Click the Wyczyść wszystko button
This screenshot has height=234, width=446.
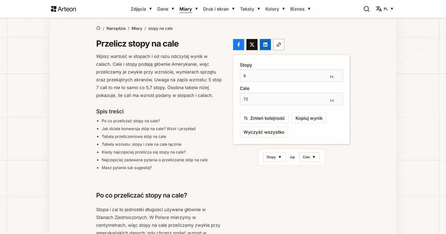pyautogui.click(x=264, y=132)
